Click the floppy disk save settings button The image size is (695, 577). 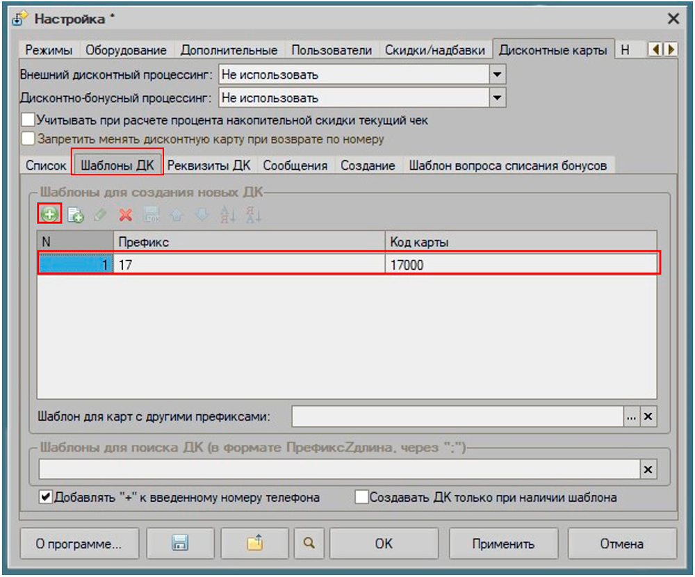coord(180,544)
